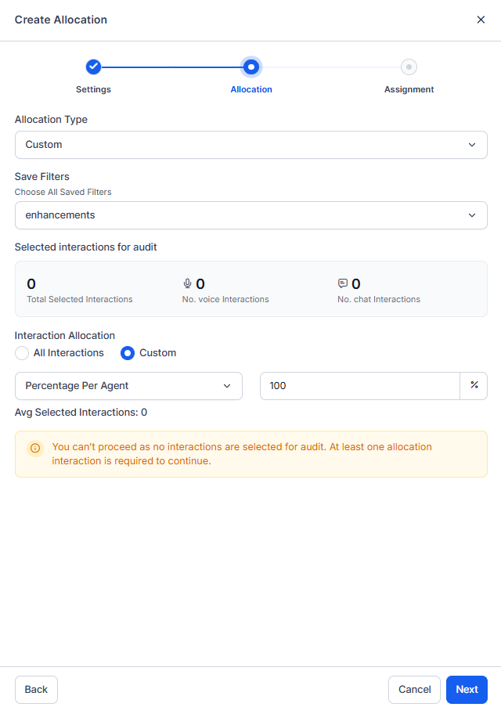
Task: Open the Percentage Per Agent dropdown
Action: coord(128,386)
